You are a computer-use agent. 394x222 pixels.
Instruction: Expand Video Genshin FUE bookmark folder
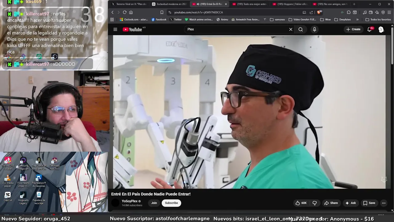[302, 19]
